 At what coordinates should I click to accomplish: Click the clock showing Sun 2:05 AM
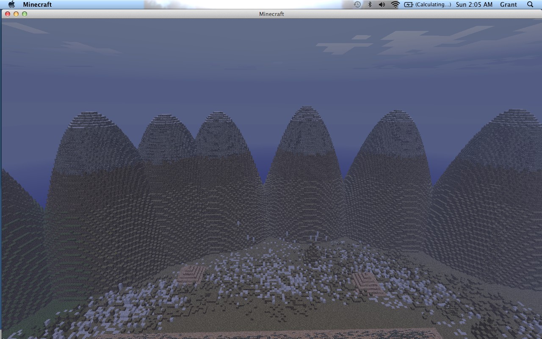(474, 4)
